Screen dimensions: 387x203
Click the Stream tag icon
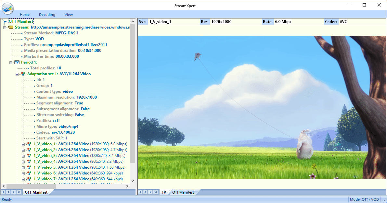11,27
